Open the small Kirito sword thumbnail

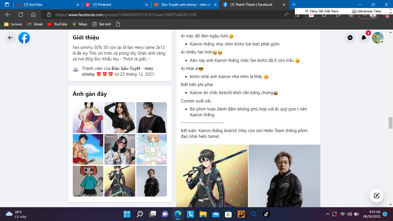point(120,181)
